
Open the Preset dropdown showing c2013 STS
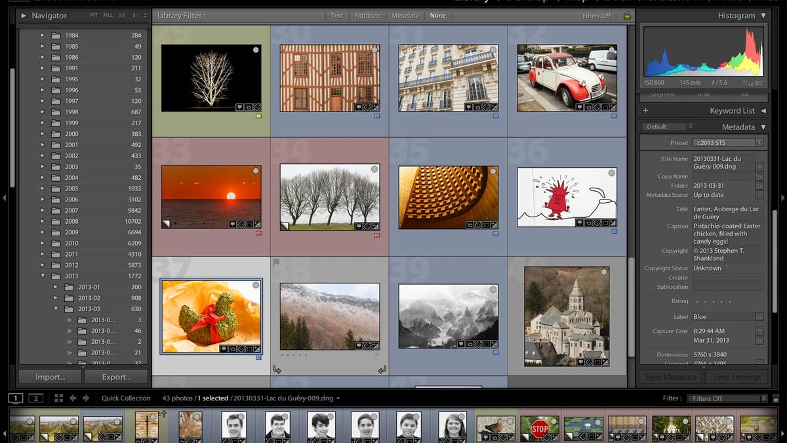coord(728,142)
